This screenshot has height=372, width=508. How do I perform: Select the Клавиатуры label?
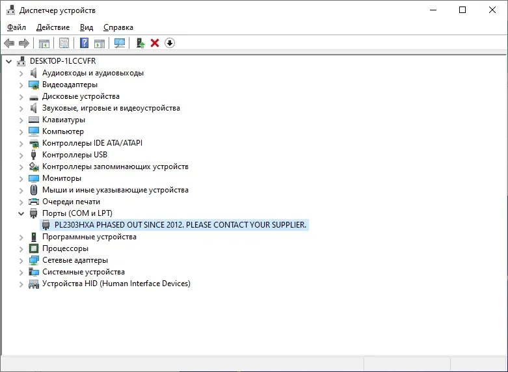pos(64,120)
